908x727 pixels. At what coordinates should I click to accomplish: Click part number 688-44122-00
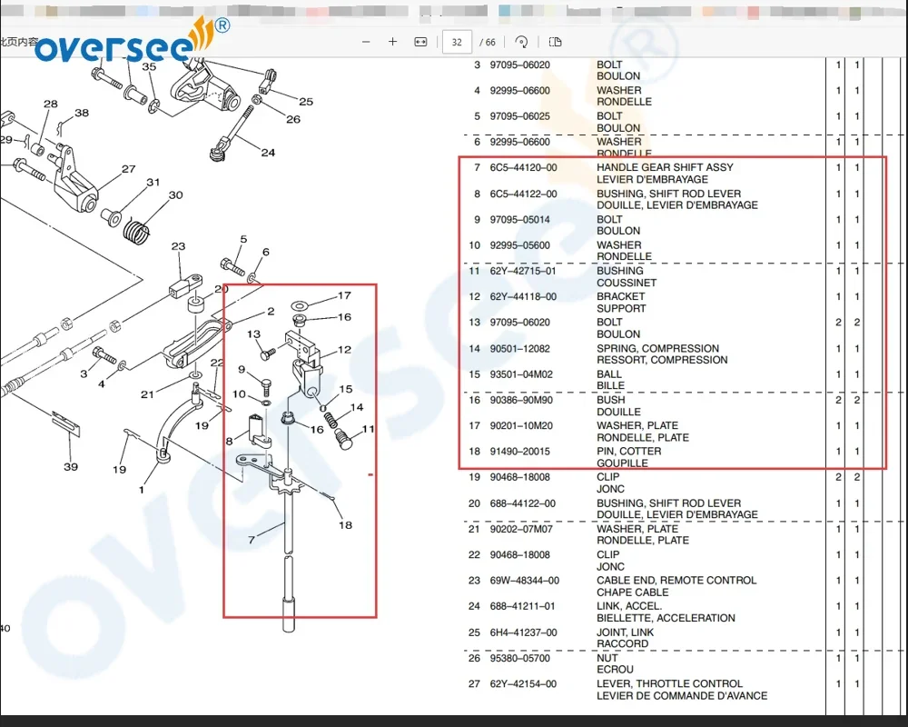pyautogui.click(x=522, y=503)
